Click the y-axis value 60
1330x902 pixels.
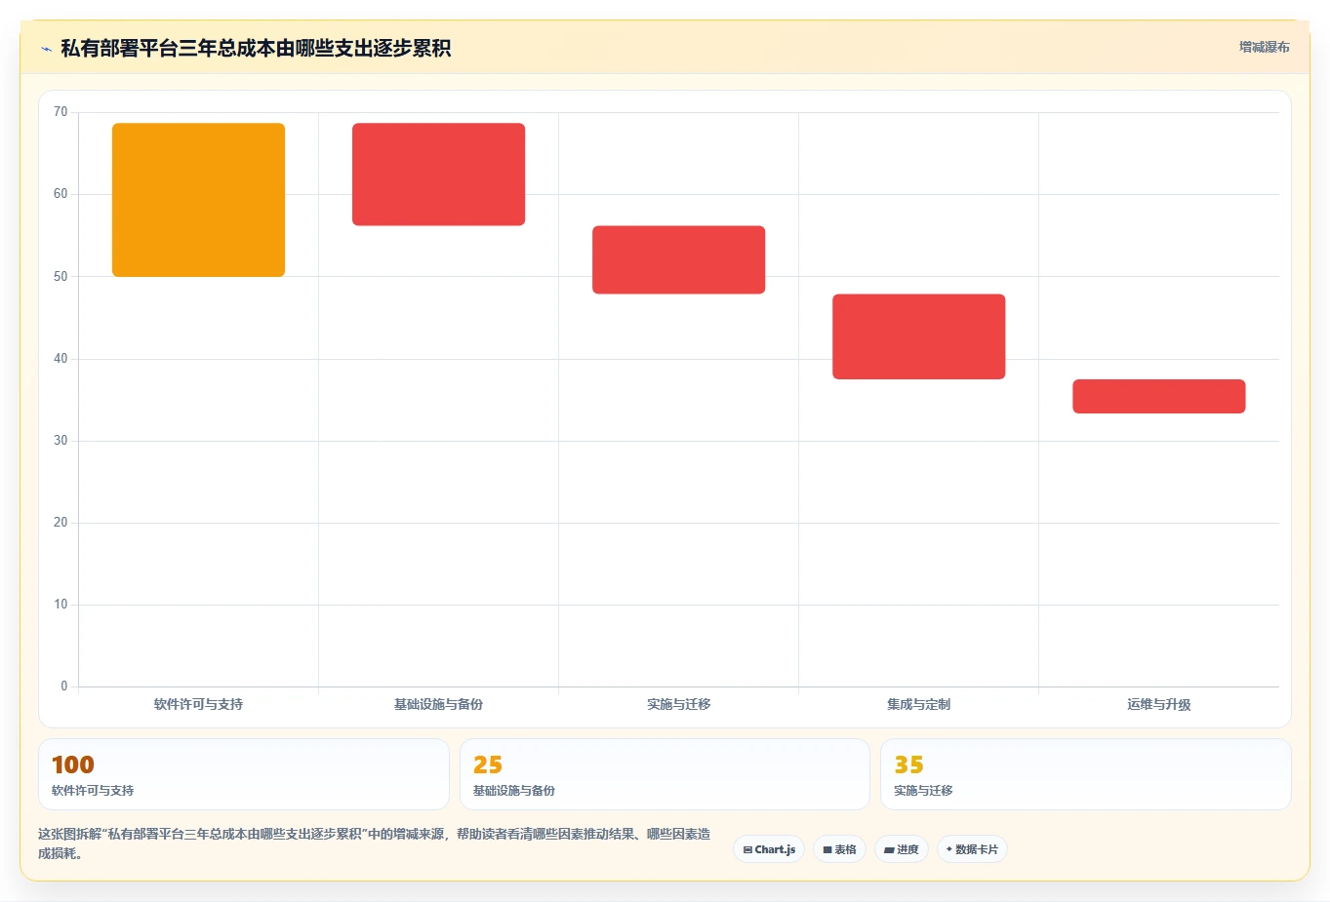pyautogui.click(x=60, y=194)
